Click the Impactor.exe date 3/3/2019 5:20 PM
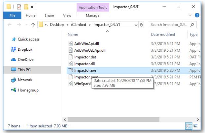The image size is (205, 133). [x=165, y=70]
